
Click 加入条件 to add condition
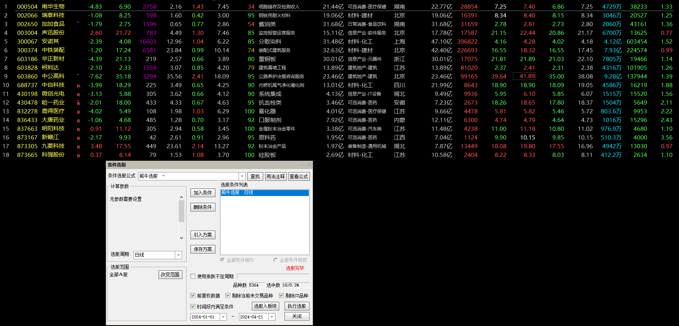tap(203, 193)
